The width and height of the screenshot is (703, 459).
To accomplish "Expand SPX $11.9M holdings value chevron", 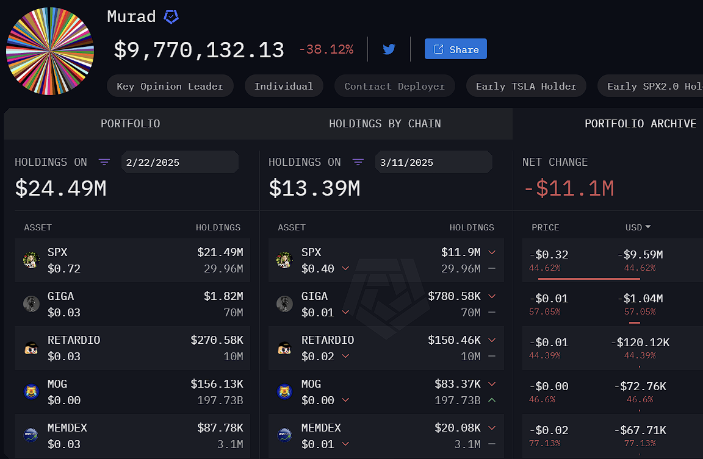I will pos(492,252).
